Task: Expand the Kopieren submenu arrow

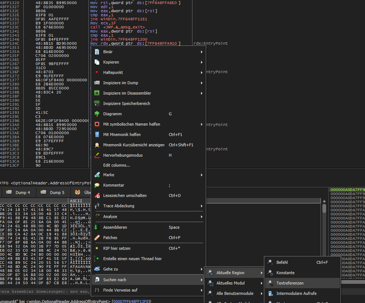Action: pos(202,62)
